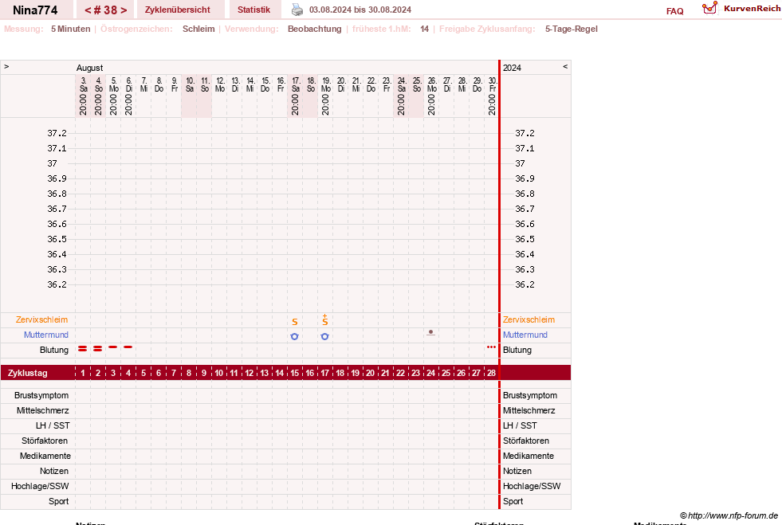Open cycle number 38 navigator
This screenshot has height=525, width=782.
point(106,10)
